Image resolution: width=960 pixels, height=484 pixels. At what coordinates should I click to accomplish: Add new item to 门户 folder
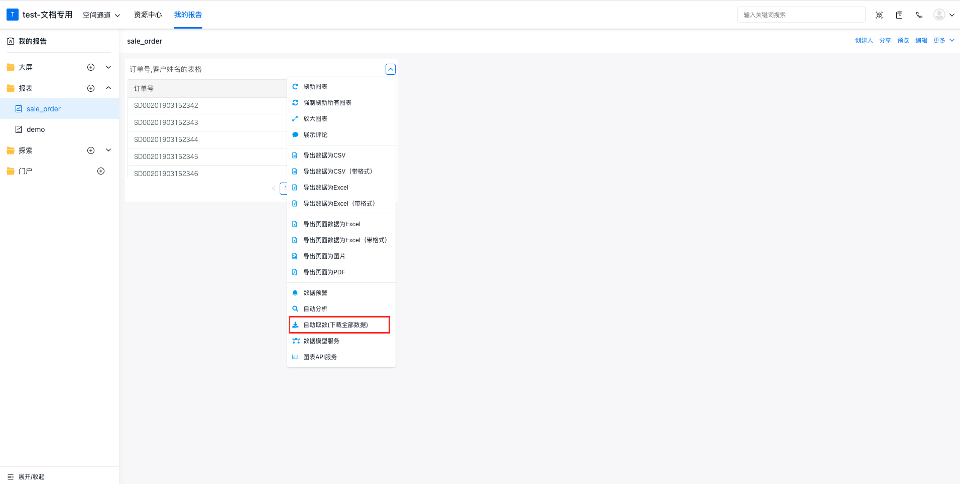pos(101,171)
